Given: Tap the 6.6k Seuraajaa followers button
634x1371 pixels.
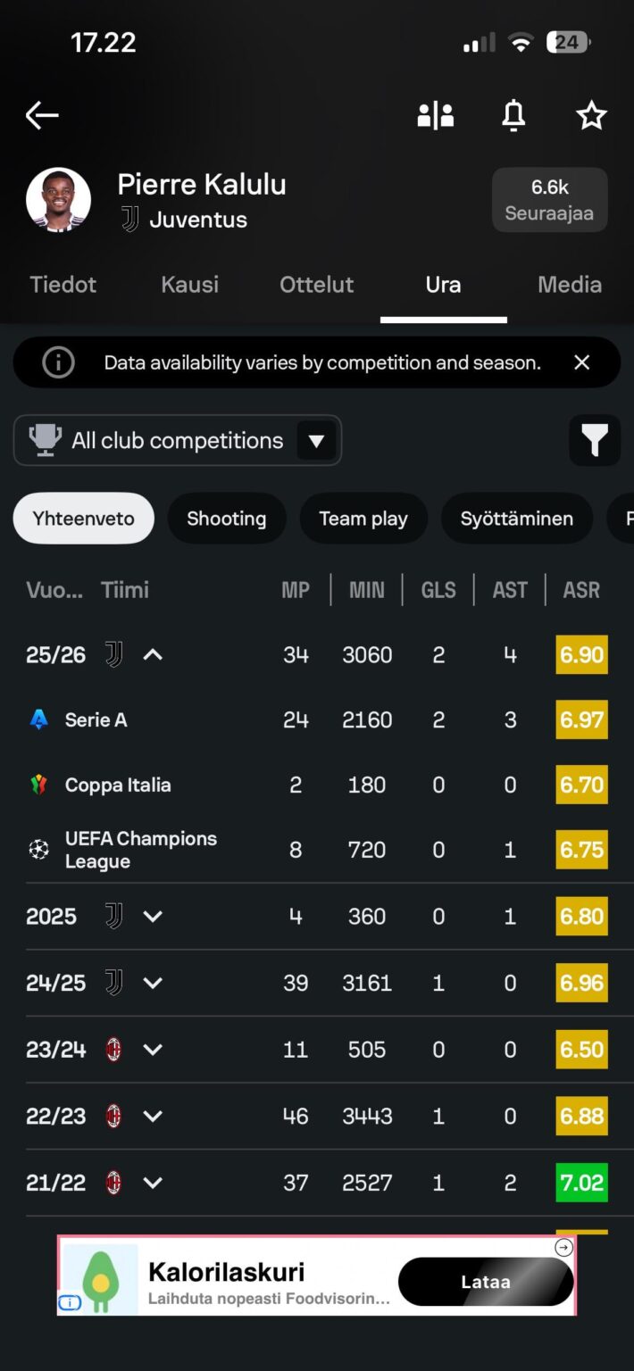Looking at the screenshot, I should coord(549,200).
